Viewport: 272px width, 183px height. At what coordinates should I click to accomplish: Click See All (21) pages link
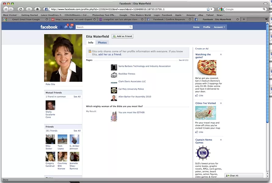(184, 60)
